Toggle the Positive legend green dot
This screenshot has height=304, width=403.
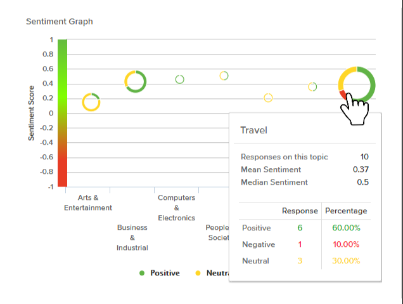pyautogui.click(x=142, y=273)
